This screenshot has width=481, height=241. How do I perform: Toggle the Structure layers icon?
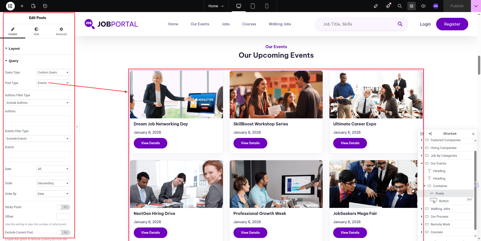coord(411,6)
